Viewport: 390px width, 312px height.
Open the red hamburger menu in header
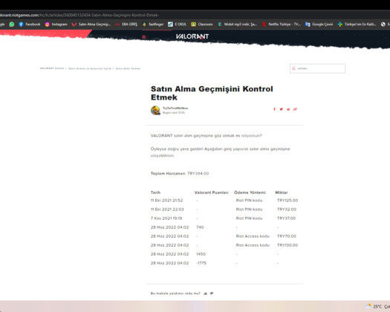144,37
